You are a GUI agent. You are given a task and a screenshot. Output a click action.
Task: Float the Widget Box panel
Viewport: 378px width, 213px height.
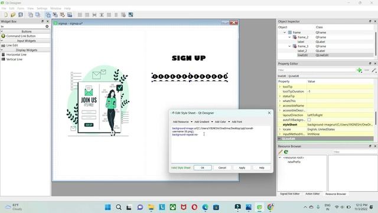pos(43,21)
